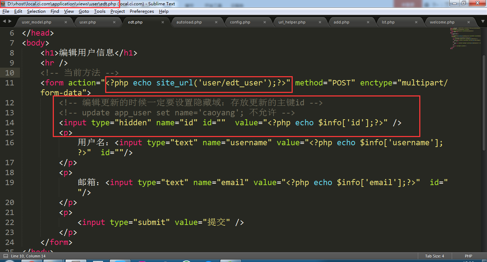The width and height of the screenshot is (487, 262).
Task: Switch to the url_helper.php tab
Action: coord(292,22)
